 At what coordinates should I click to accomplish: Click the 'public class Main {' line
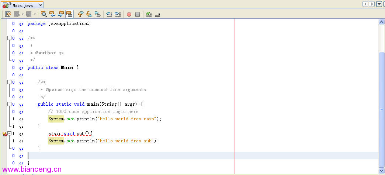tap(53, 68)
